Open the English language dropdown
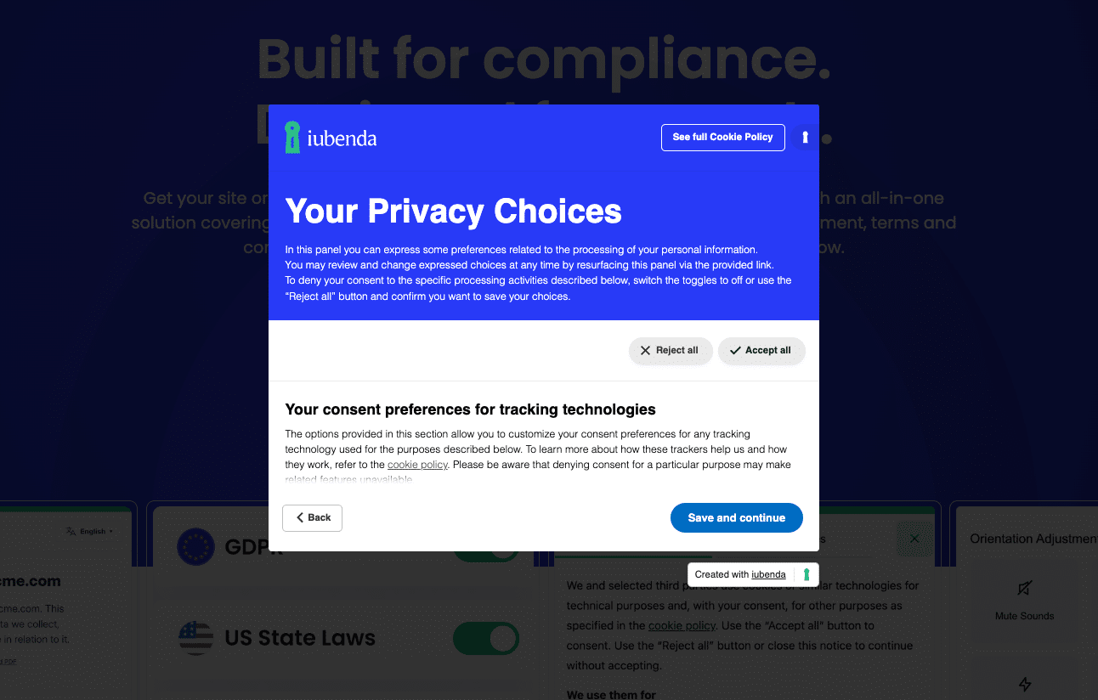The height and width of the screenshot is (700, 1098). click(89, 530)
